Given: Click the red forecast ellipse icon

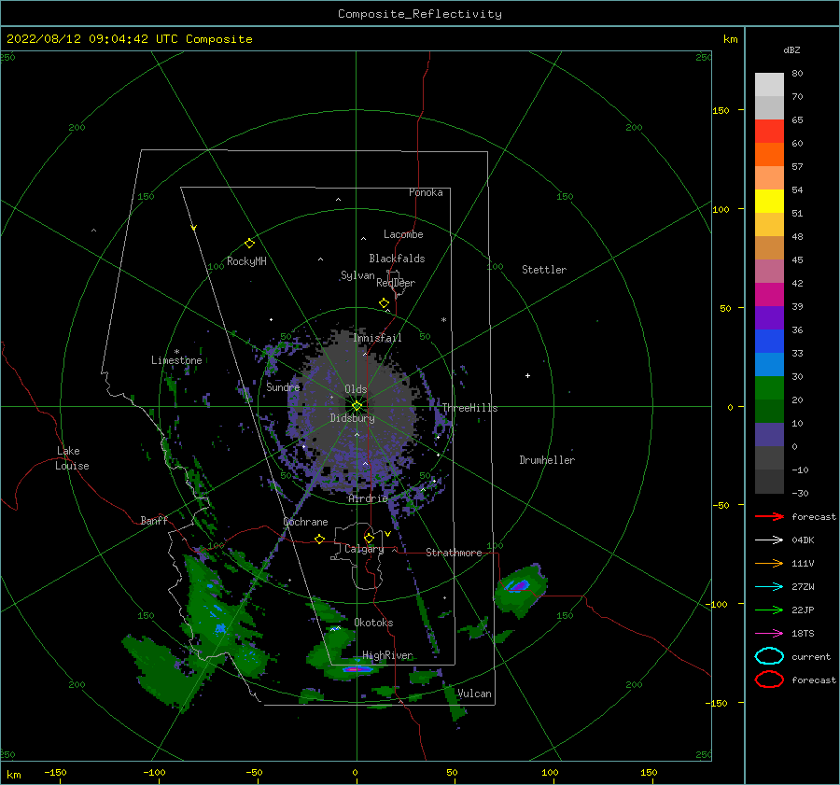Looking at the screenshot, I should click(769, 680).
